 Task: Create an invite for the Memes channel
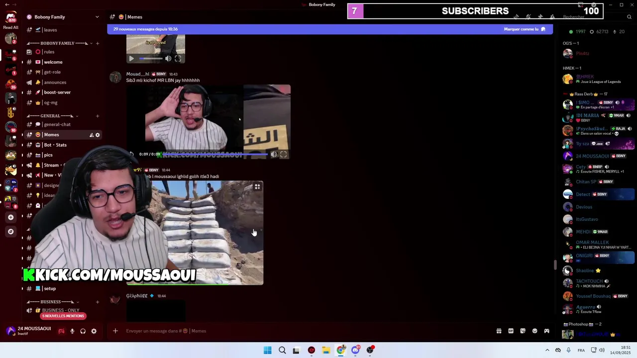pos(91,135)
